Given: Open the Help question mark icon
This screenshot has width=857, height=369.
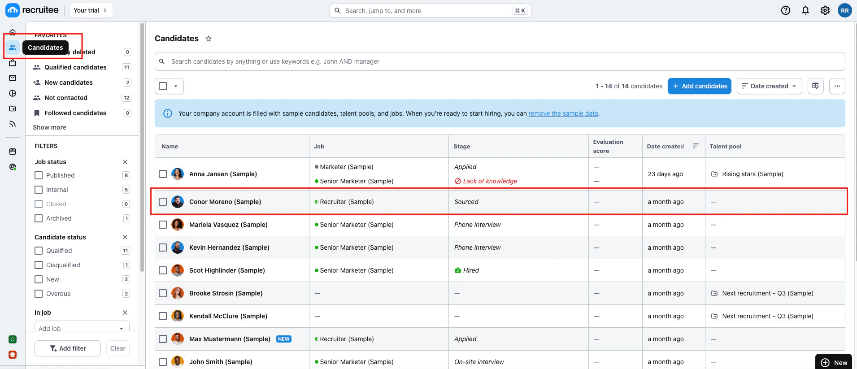Looking at the screenshot, I should (786, 10).
